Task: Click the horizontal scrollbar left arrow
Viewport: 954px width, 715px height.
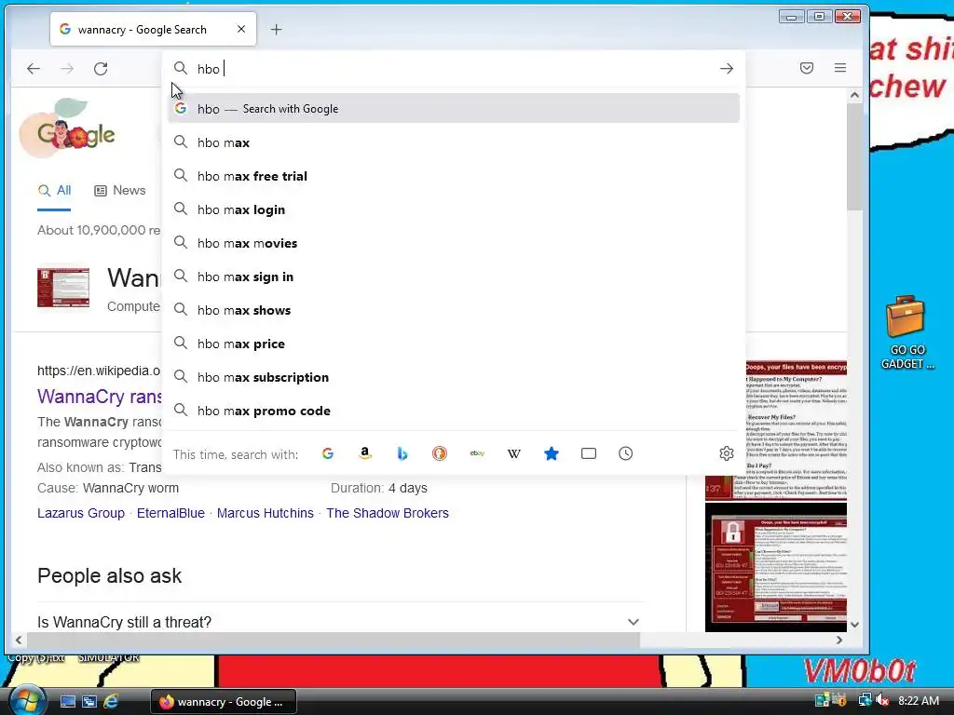Action: 19,640
